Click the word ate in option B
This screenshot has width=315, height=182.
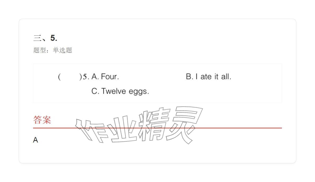206,77
